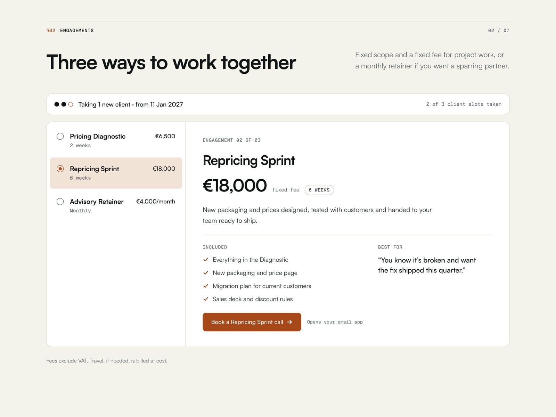Click the empty orange client slot dot
The width and height of the screenshot is (556, 417).
71,104
